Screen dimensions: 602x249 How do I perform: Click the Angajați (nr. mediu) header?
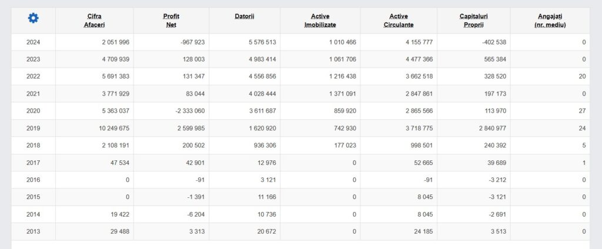[x=550, y=21]
